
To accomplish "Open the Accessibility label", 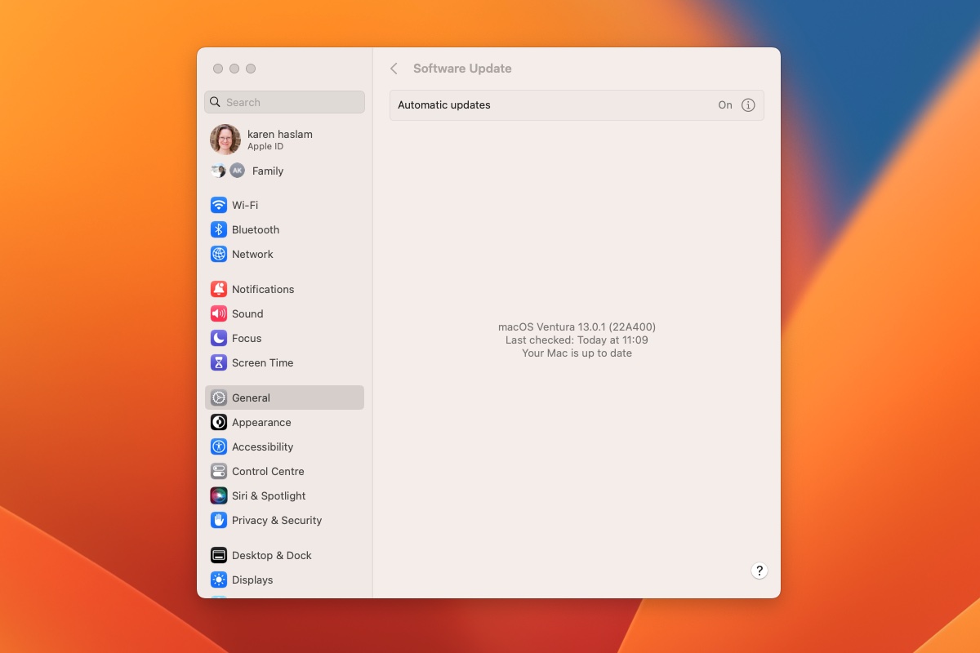I will pyautogui.click(x=262, y=446).
